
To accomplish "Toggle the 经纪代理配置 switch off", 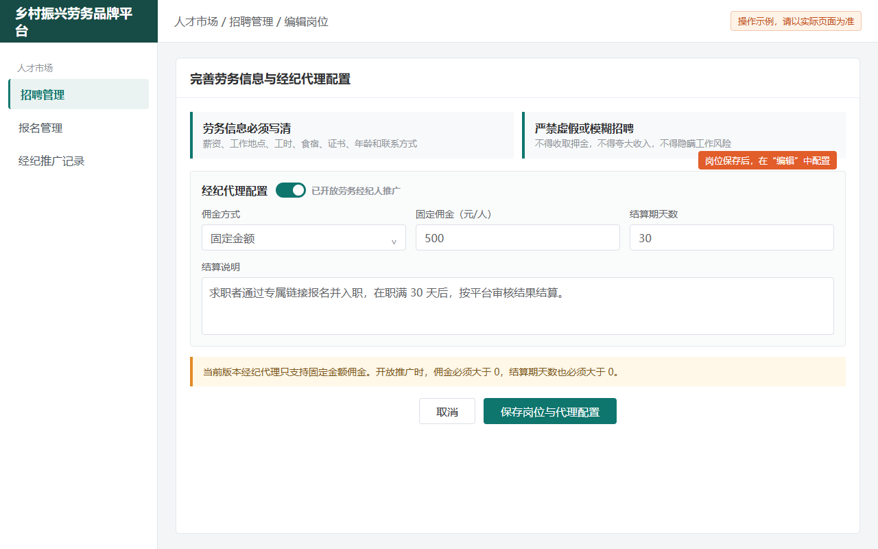I will click(x=291, y=190).
